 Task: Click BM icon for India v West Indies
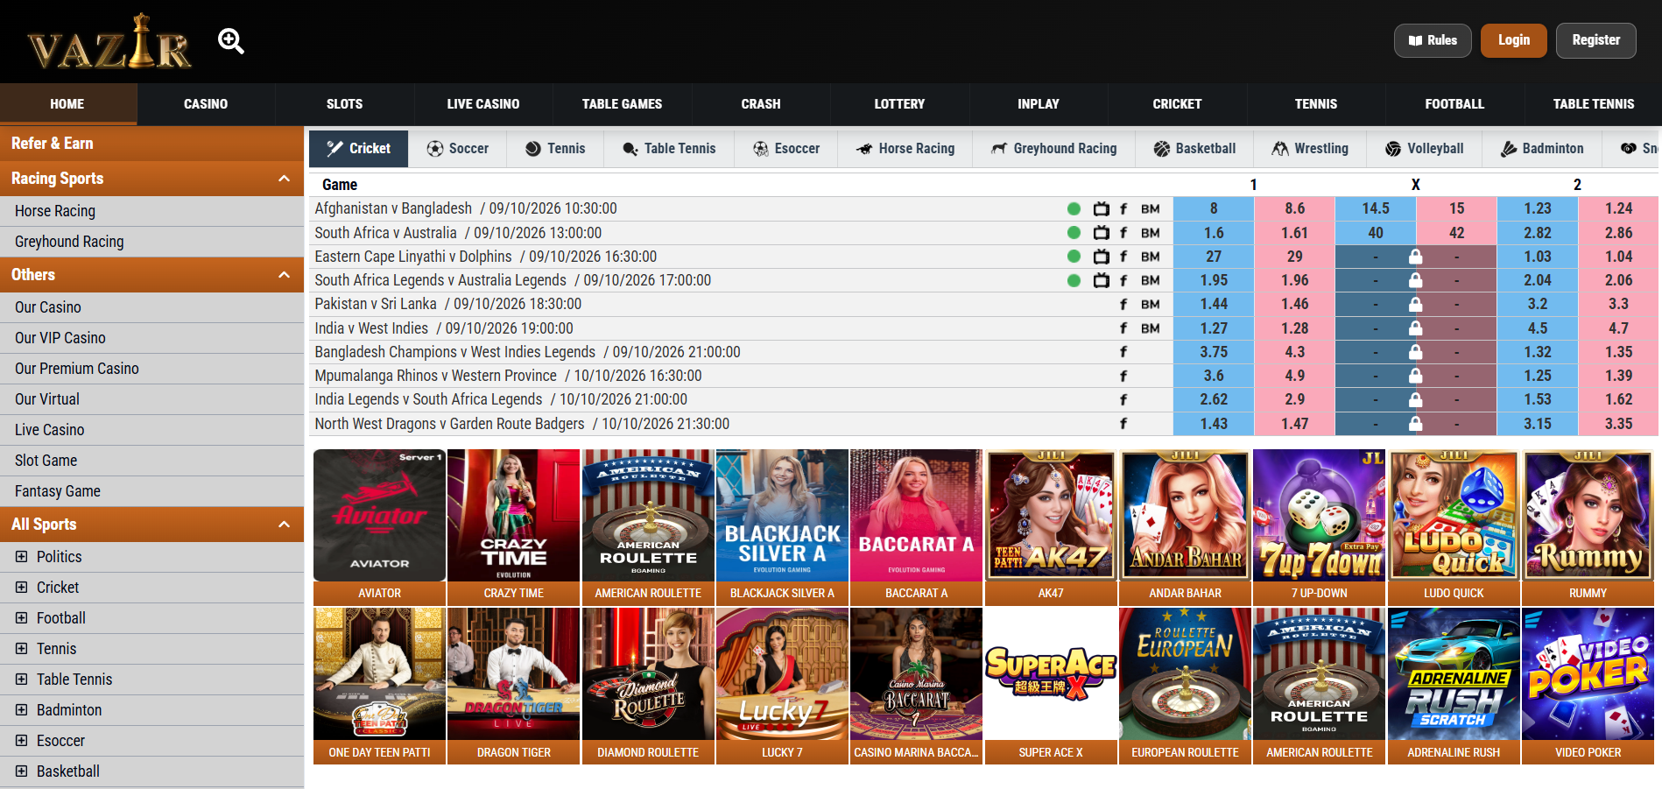[1151, 328]
